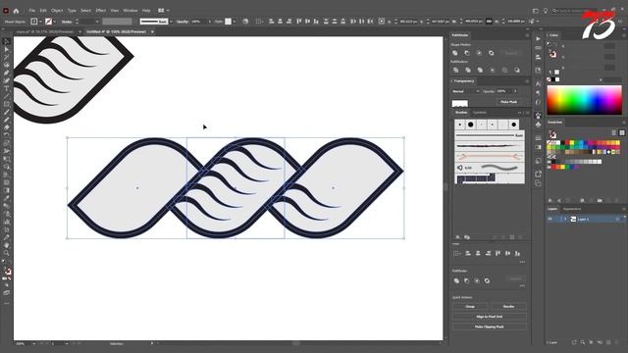Click Exclude in the top Pathfinder panel
628x353 pixels.
(x=491, y=53)
